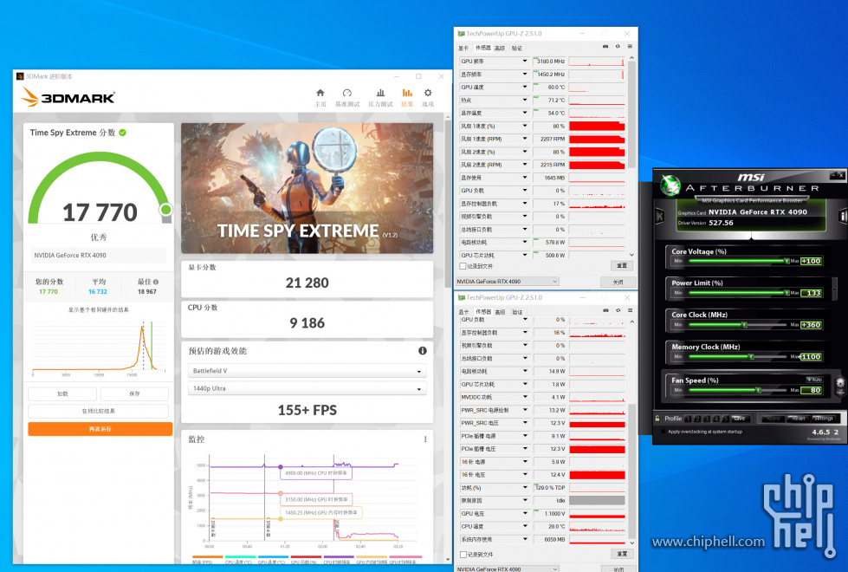848x572 pixels.
Task: Click the refresh icon in upper GPU-Z window
Action: coord(618,47)
